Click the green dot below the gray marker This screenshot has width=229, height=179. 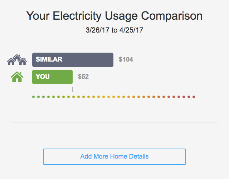click(x=73, y=97)
